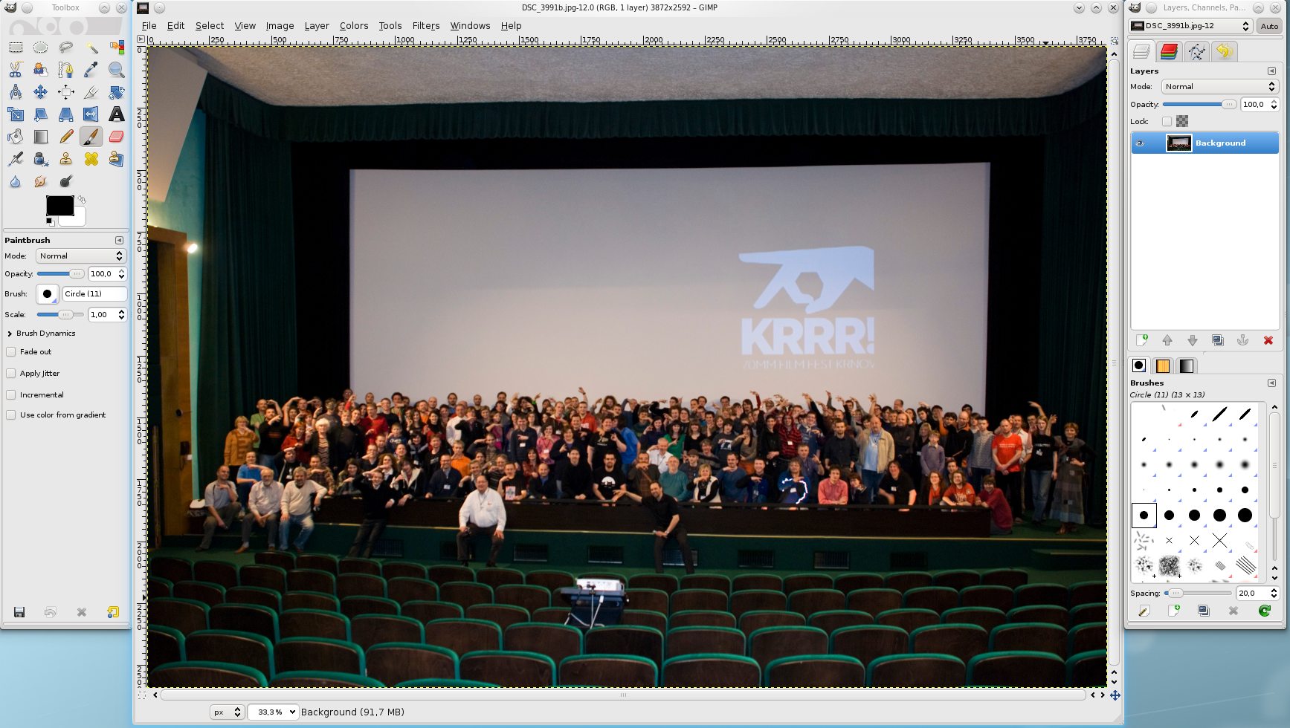Open the layer Mode Normal dropdown
Screen dimensions: 1290x728
click(1219, 87)
